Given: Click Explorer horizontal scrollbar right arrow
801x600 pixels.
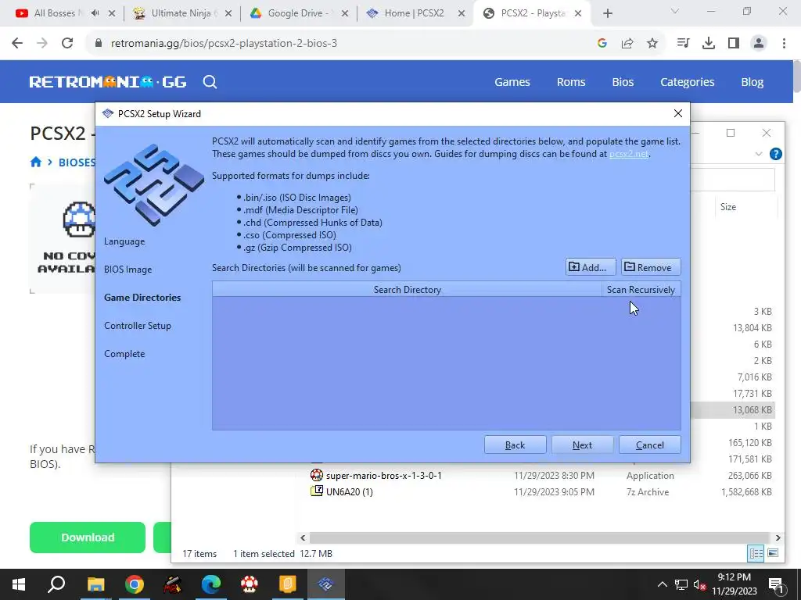Looking at the screenshot, I should (x=778, y=537).
